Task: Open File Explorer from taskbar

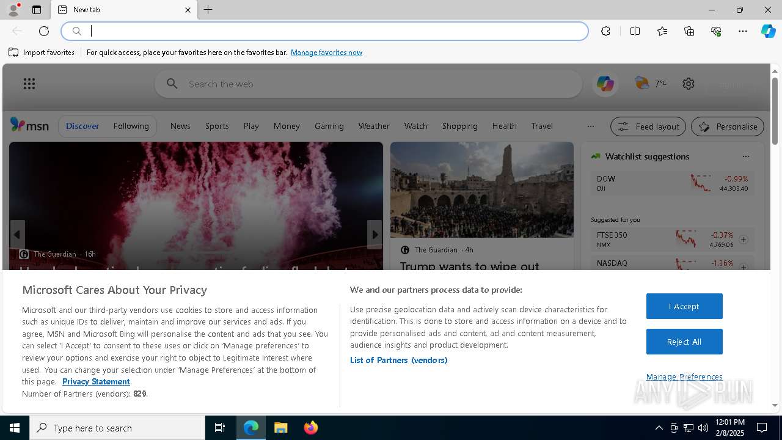Action: (281, 428)
